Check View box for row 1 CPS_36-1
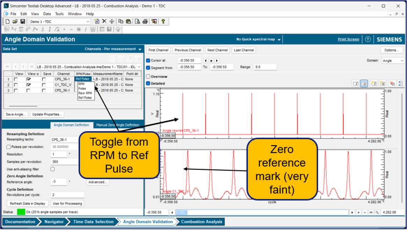 pyautogui.click(x=16, y=79)
